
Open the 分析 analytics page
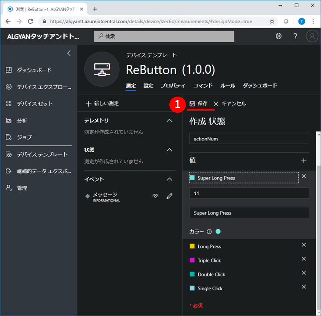pyautogui.click(x=16, y=121)
